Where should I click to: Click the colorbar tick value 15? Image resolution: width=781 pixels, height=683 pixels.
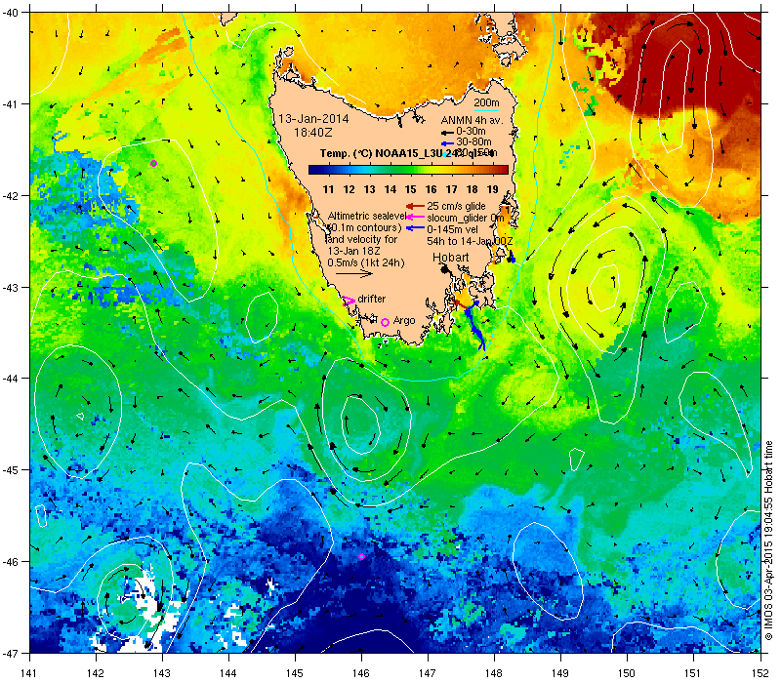(x=410, y=189)
